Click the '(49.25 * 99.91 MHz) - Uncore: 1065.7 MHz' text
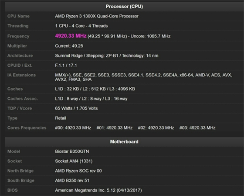Image resolution: width=244 pixels, height=196 pixels. 129,36
